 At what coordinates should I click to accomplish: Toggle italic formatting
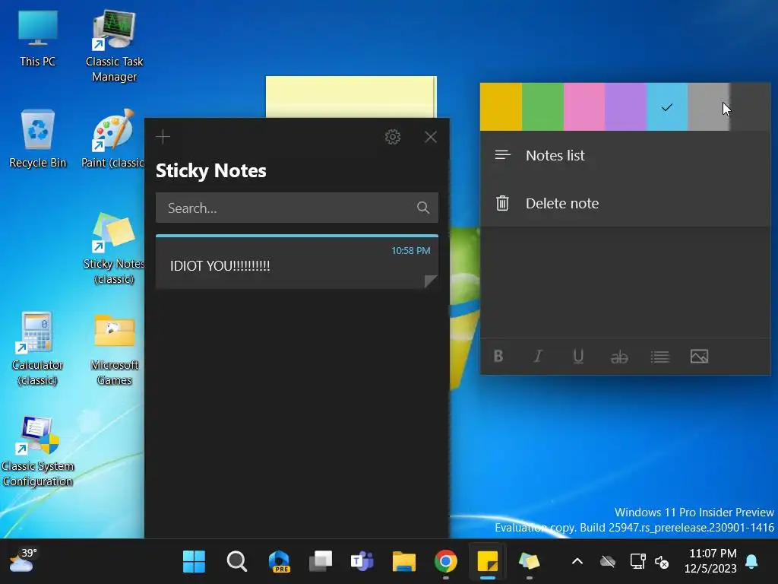click(x=538, y=356)
